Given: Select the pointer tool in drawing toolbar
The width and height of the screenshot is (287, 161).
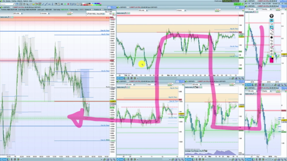Looking at the screenshot, I should tap(271, 24).
